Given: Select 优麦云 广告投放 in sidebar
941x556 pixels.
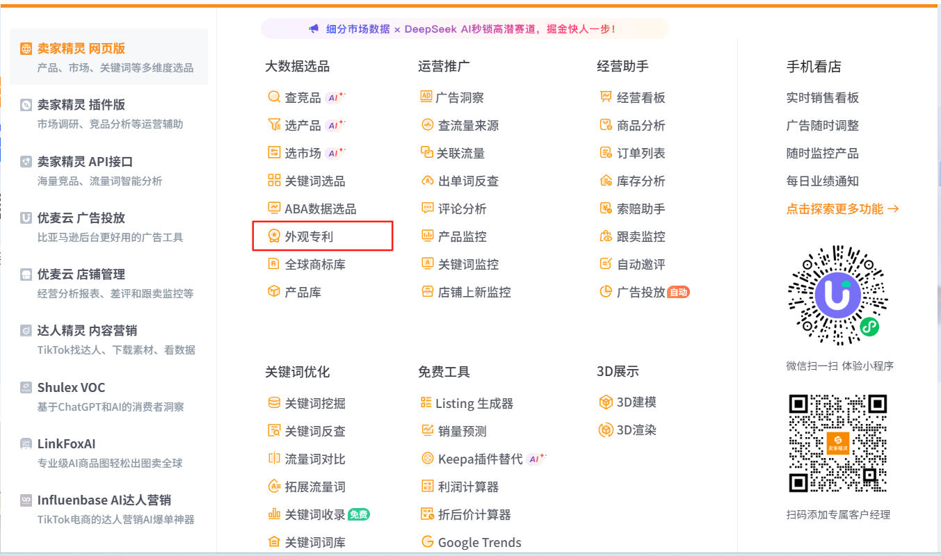Looking at the screenshot, I should (109, 227).
